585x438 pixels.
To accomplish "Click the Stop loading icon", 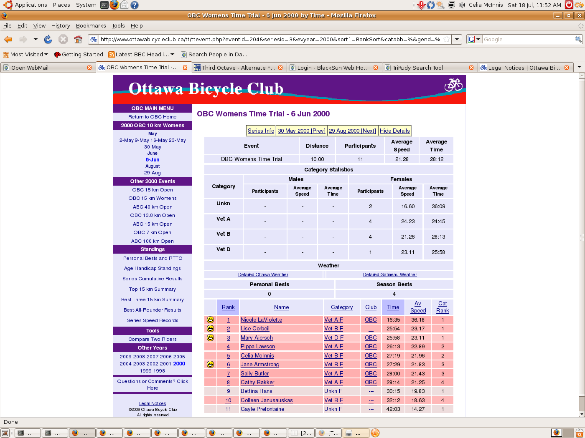I will [x=63, y=39].
